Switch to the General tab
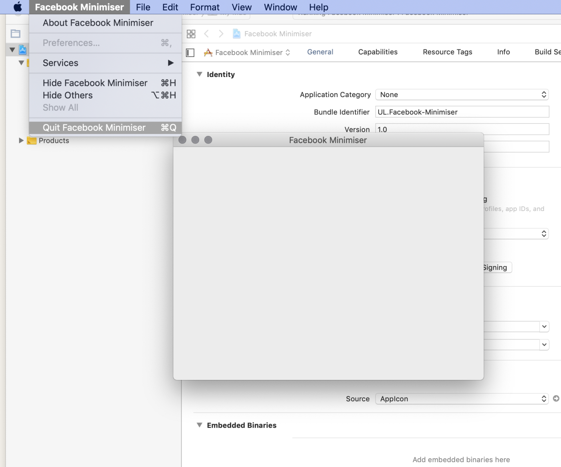Screen dimensions: 561x467 pyautogui.click(x=320, y=52)
